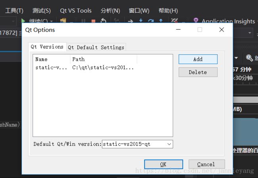Click the red Stop debugging square icon
258x178 pixels.
tap(93, 21)
